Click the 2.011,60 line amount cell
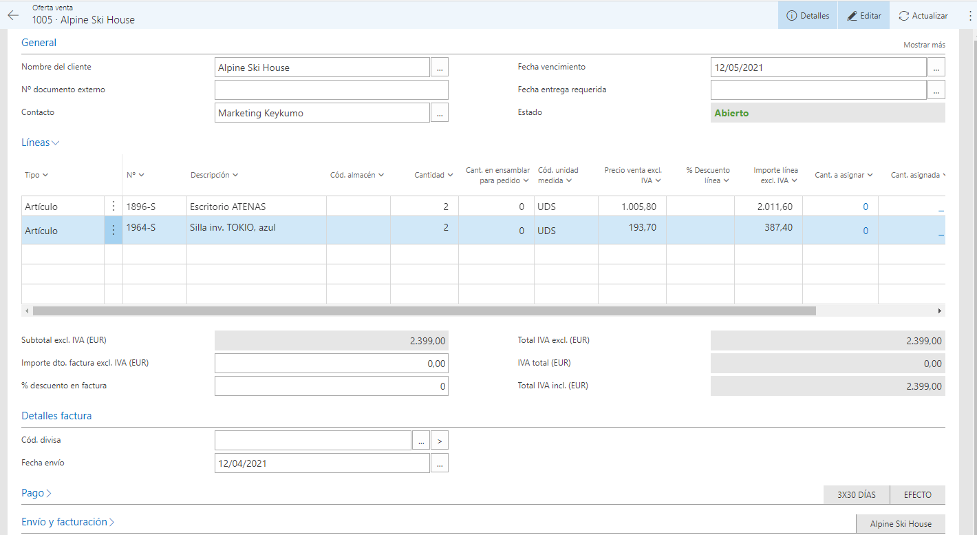 (769, 206)
